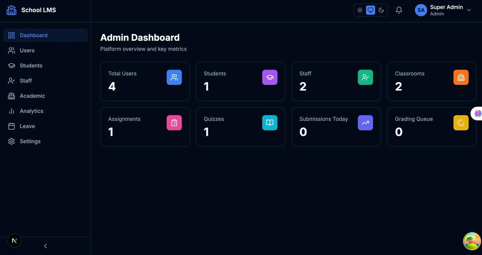This screenshot has height=255, width=482.
Task: Select system theme monitor icon
Action: point(371,10)
